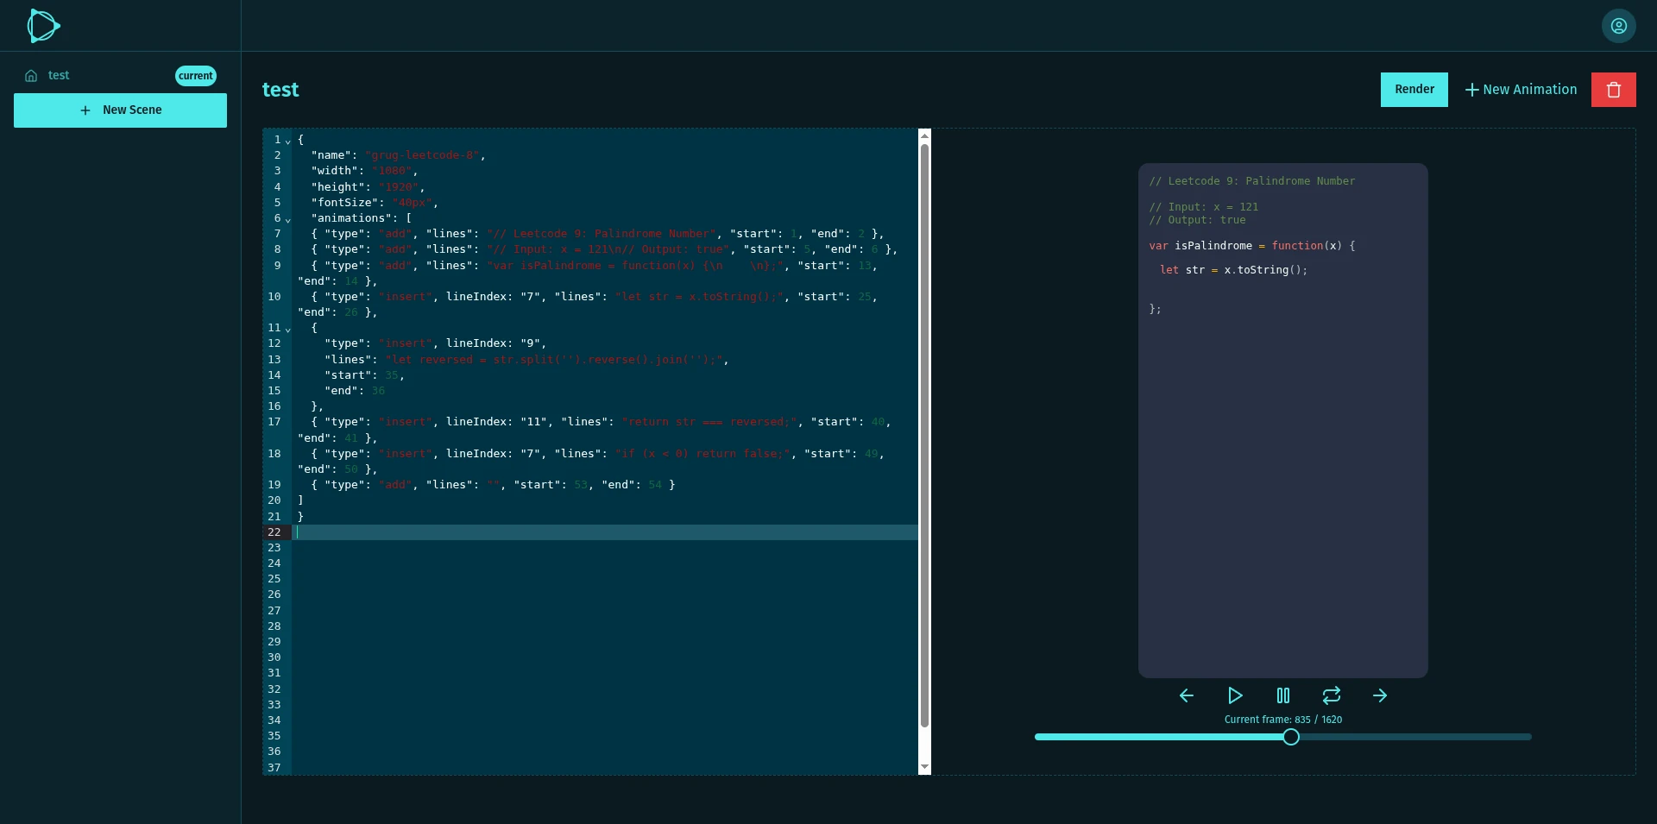Image resolution: width=1657 pixels, height=824 pixels.
Task: Click line number 13 in the gutter
Action: [x=274, y=360]
